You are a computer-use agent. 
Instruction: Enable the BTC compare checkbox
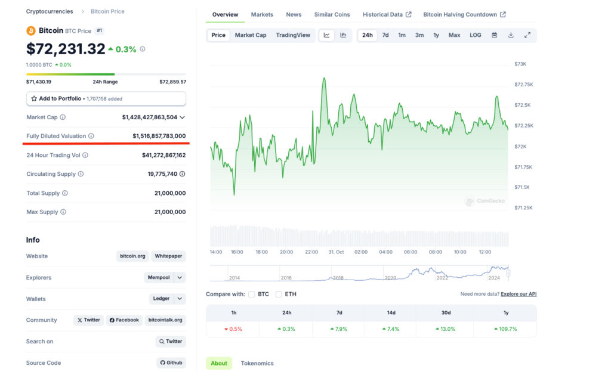tap(252, 294)
